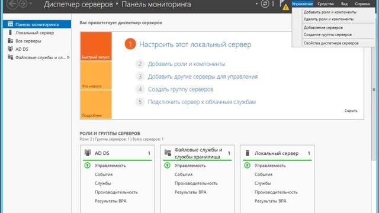This screenshot has width=379, height=213.
Task: Open AD DS tile header title
Action: tap(102, 153)
